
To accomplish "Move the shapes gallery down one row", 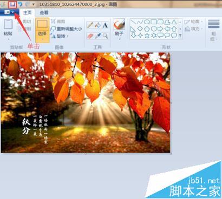I will pos(180,29).
